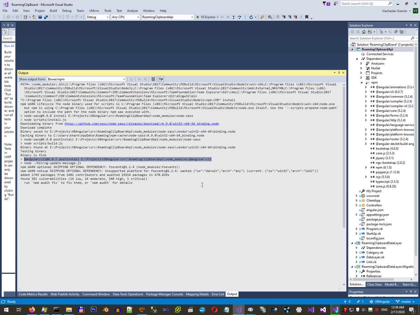Click the unpushed commits count in status bar
This screenshot has height=315, width=420.
pos(347,302)
